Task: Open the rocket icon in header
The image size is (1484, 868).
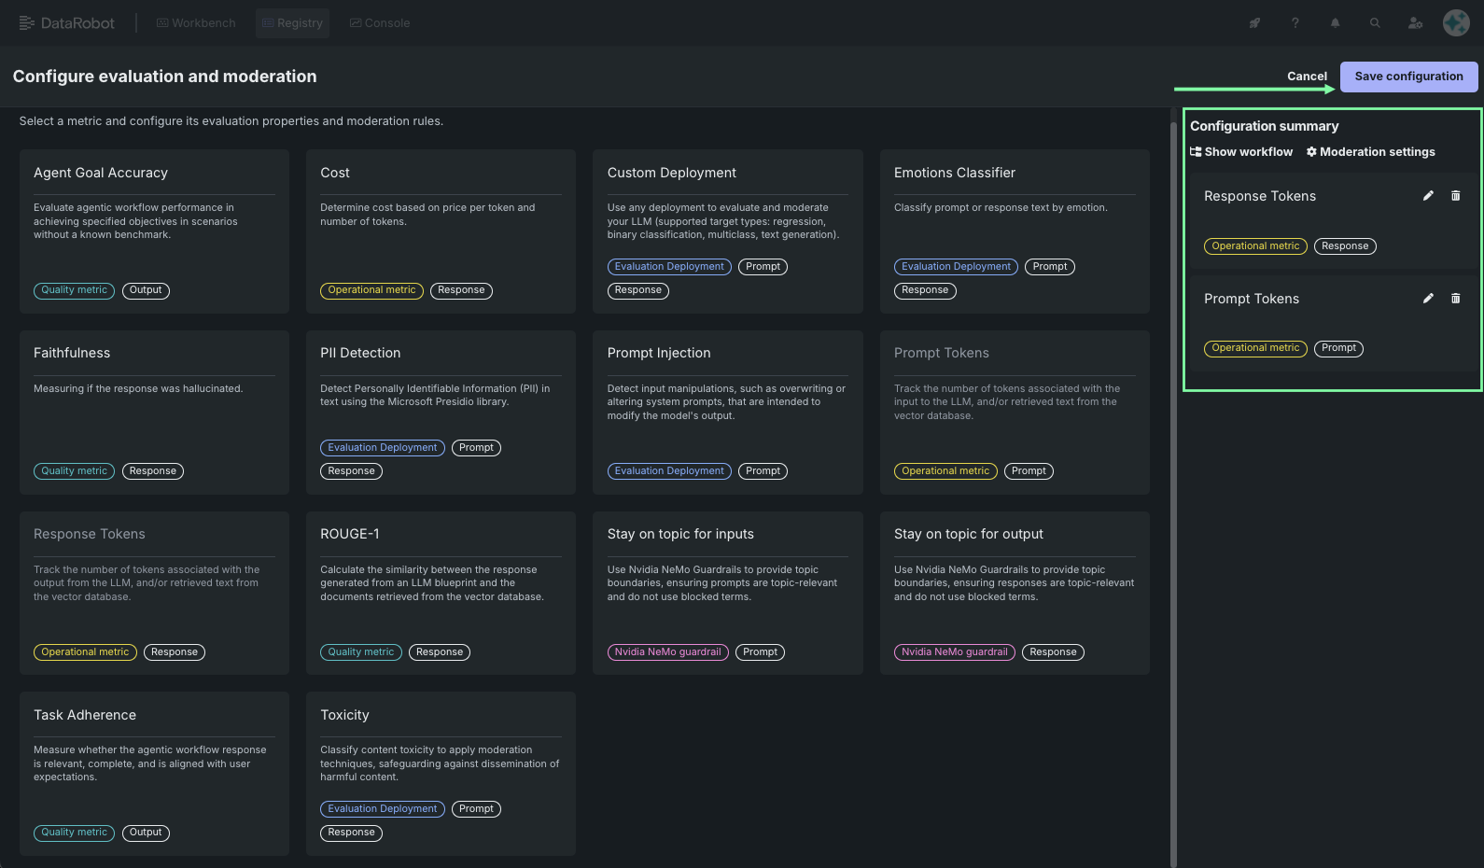Action: [1254, 23]
